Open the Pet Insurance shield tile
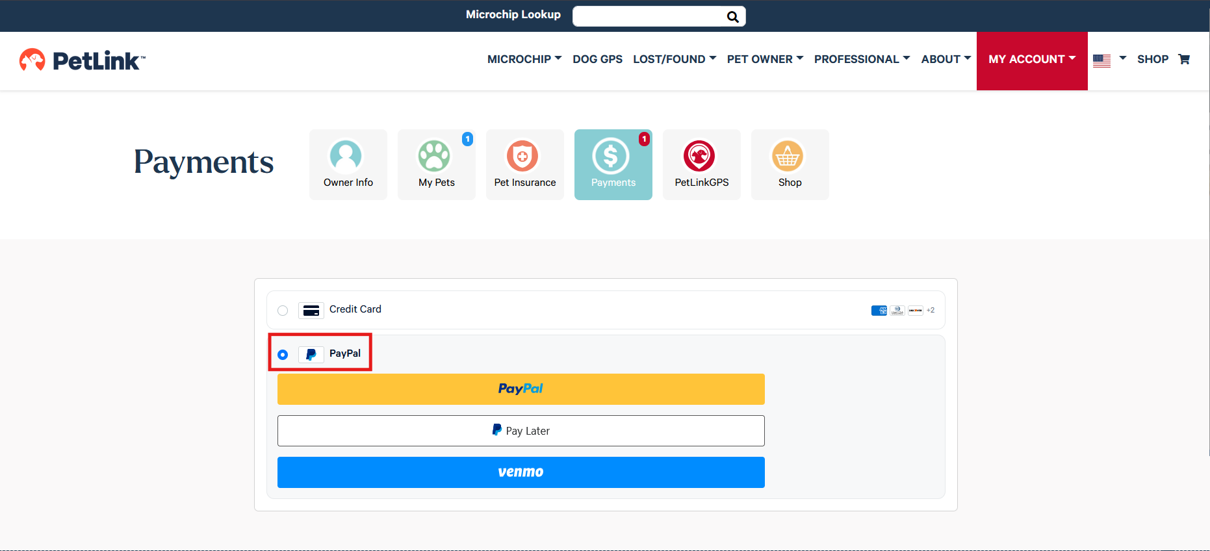Viewport: 1210px width, 551px height. (525, 164)
